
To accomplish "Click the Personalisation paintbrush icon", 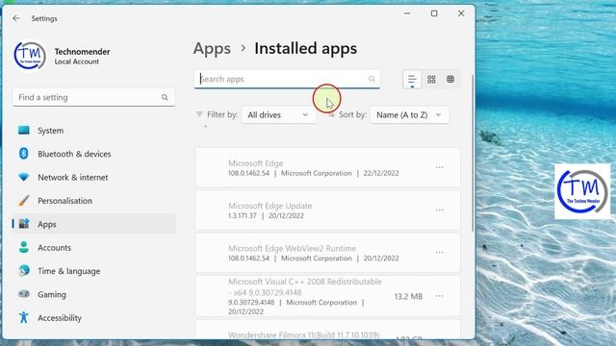I will 23,201.
